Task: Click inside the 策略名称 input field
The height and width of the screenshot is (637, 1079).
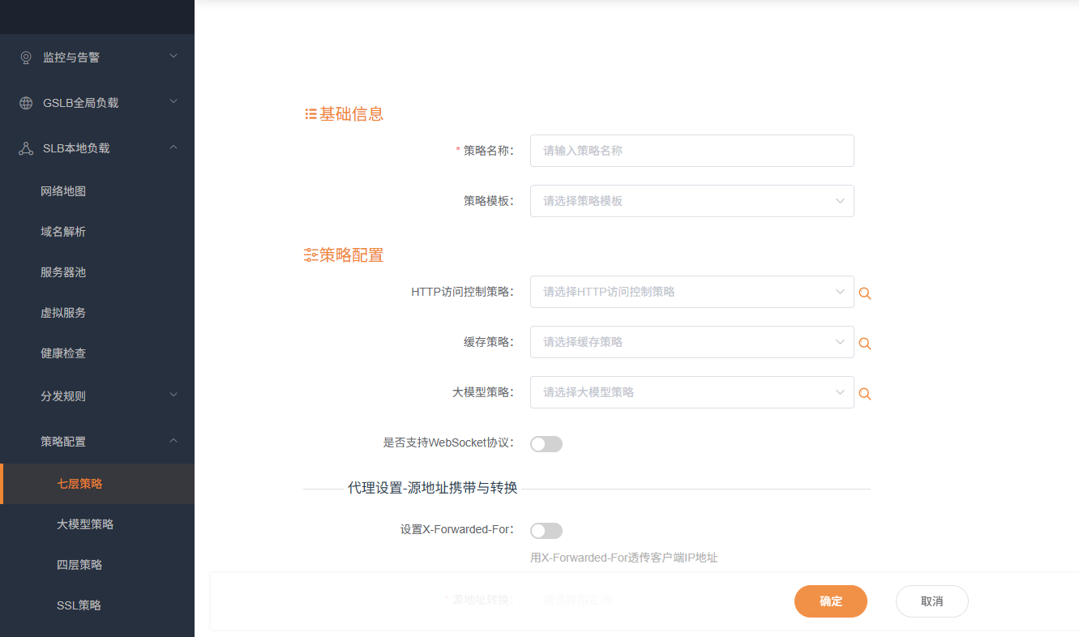Action: pos(692,151)
